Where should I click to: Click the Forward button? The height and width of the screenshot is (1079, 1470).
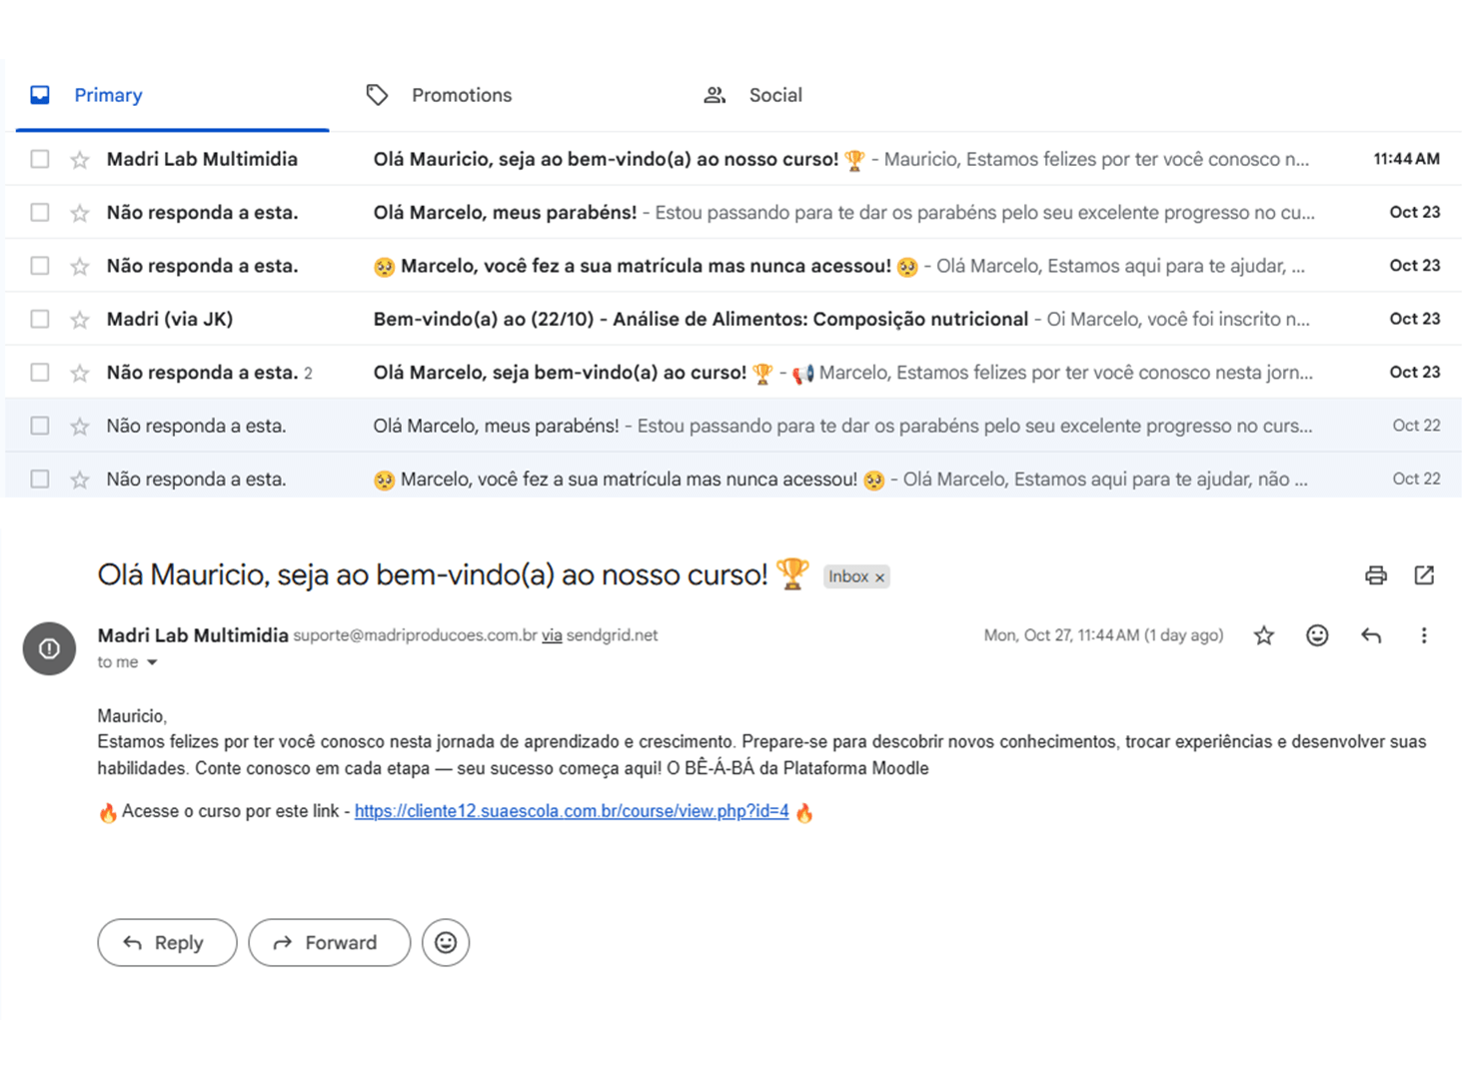(x=329, y=942)
